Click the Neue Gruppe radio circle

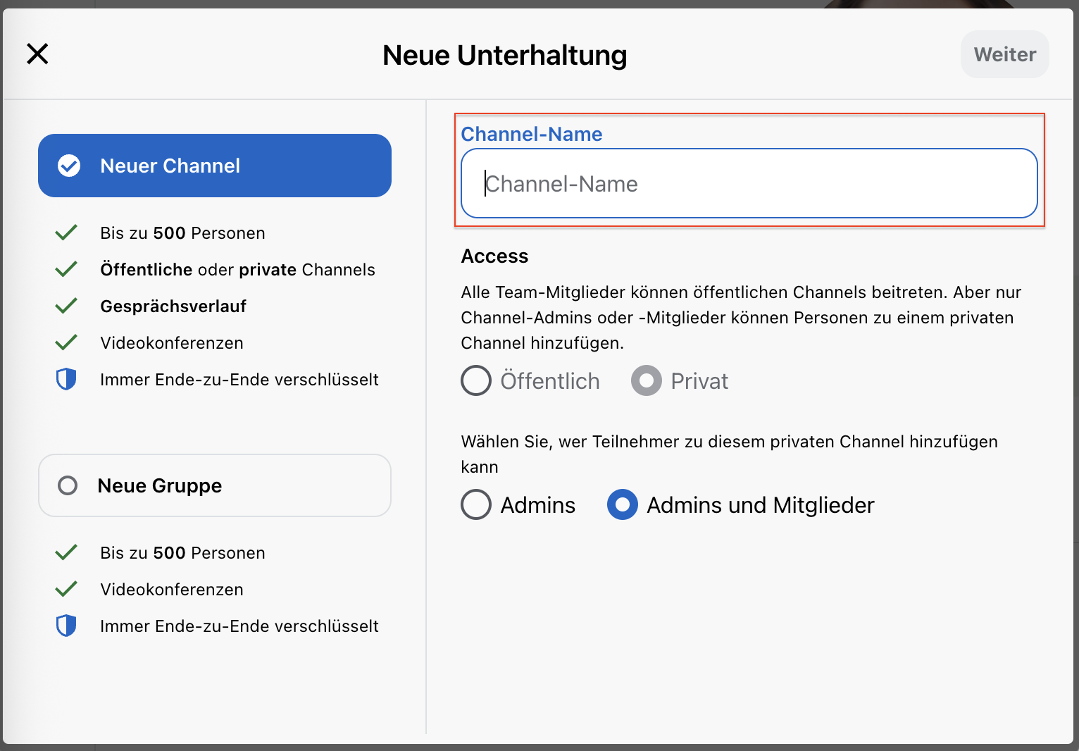(x=68, y=485)
